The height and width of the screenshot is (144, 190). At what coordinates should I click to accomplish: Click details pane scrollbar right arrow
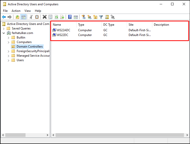click(x=187, y=135)
